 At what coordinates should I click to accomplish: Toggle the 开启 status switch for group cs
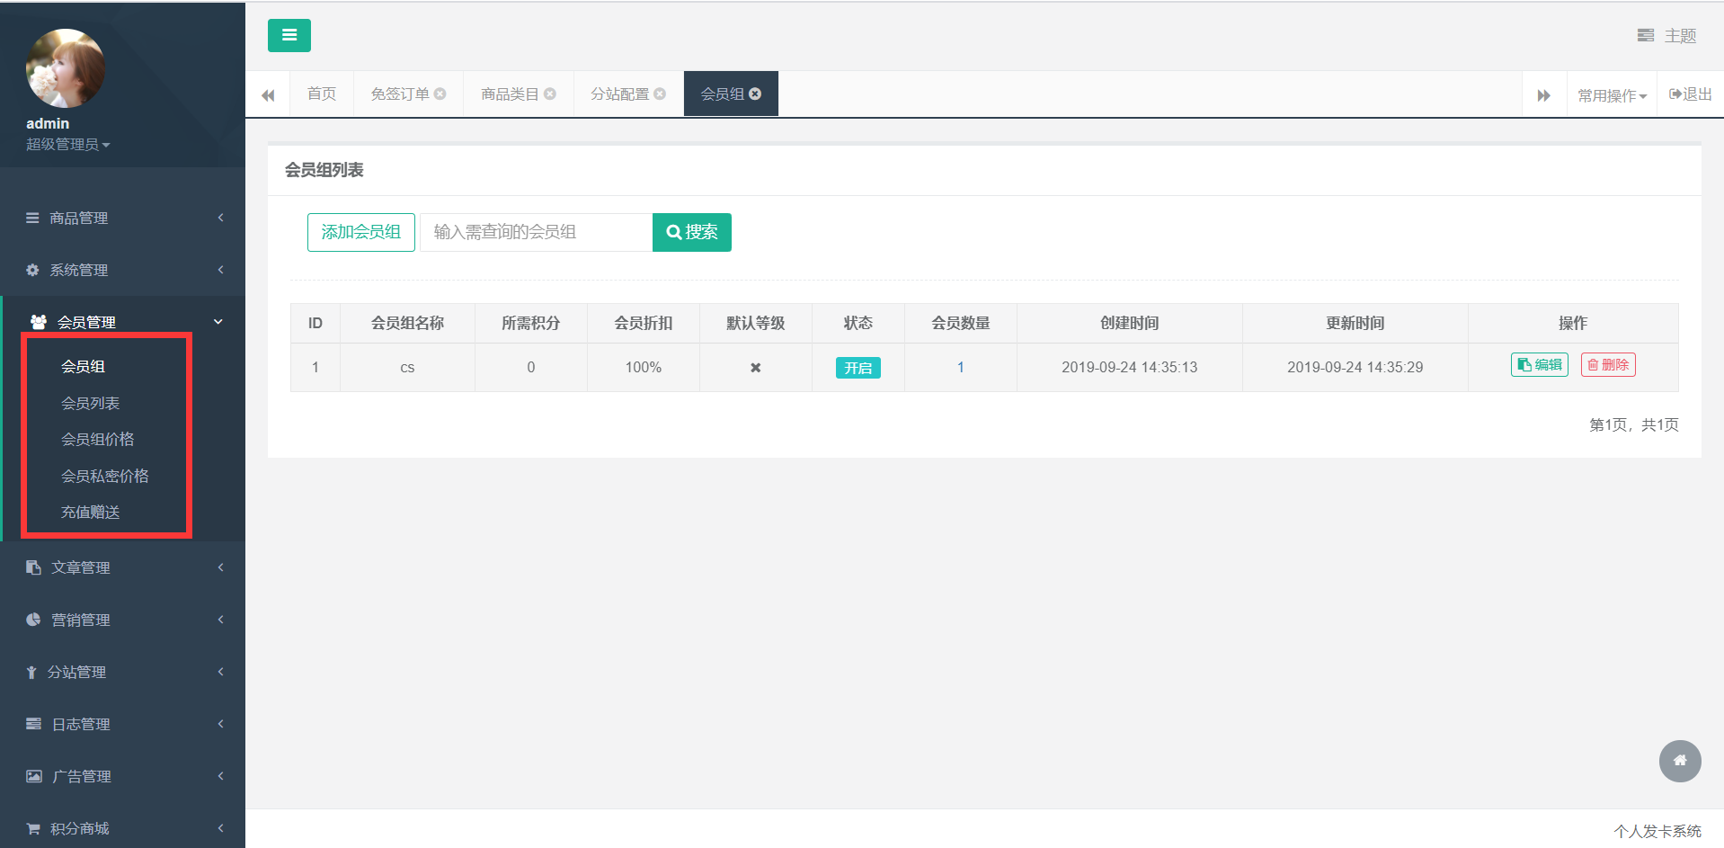[x=858, y=367]
